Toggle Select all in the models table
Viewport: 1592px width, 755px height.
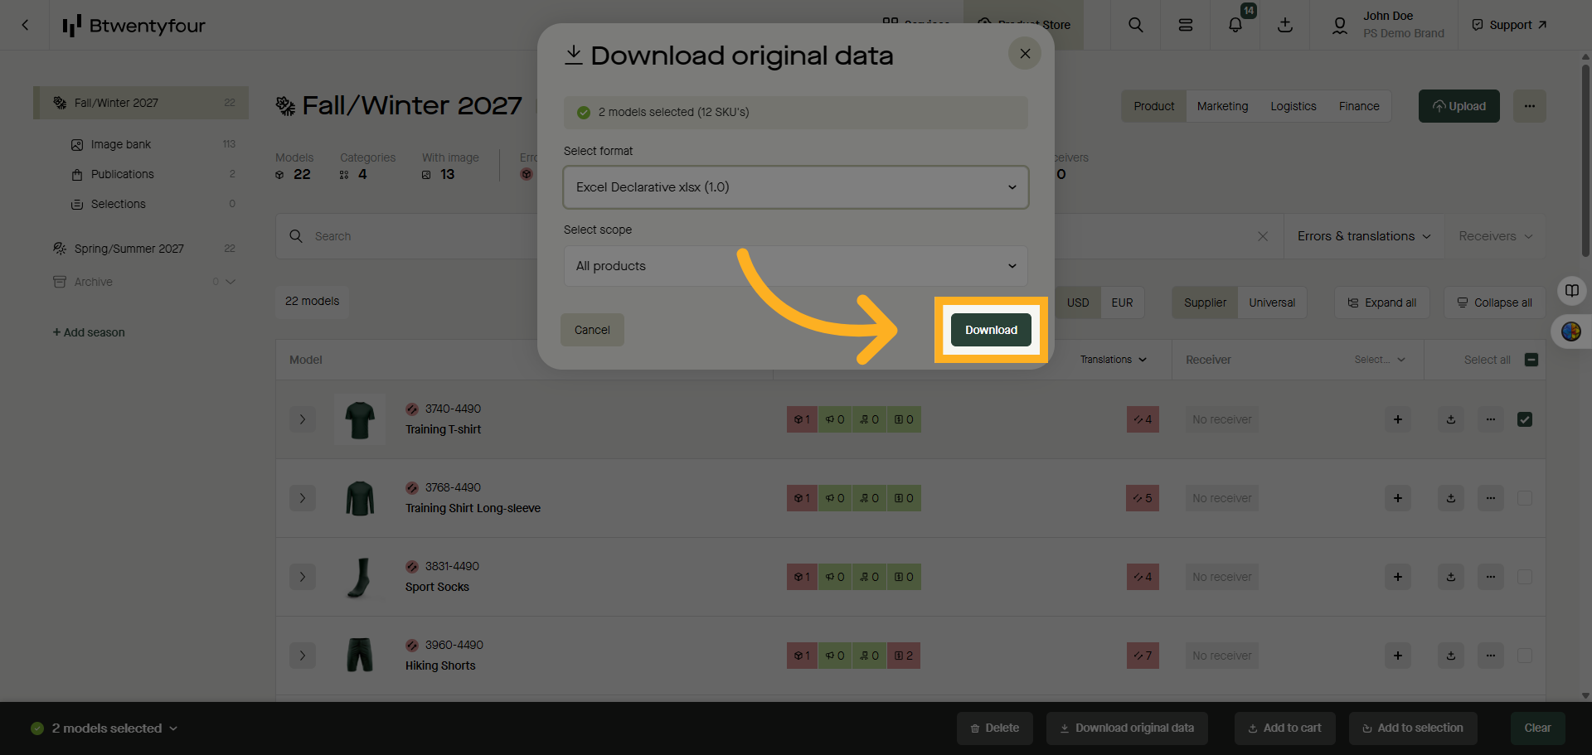coord(1530,360)
